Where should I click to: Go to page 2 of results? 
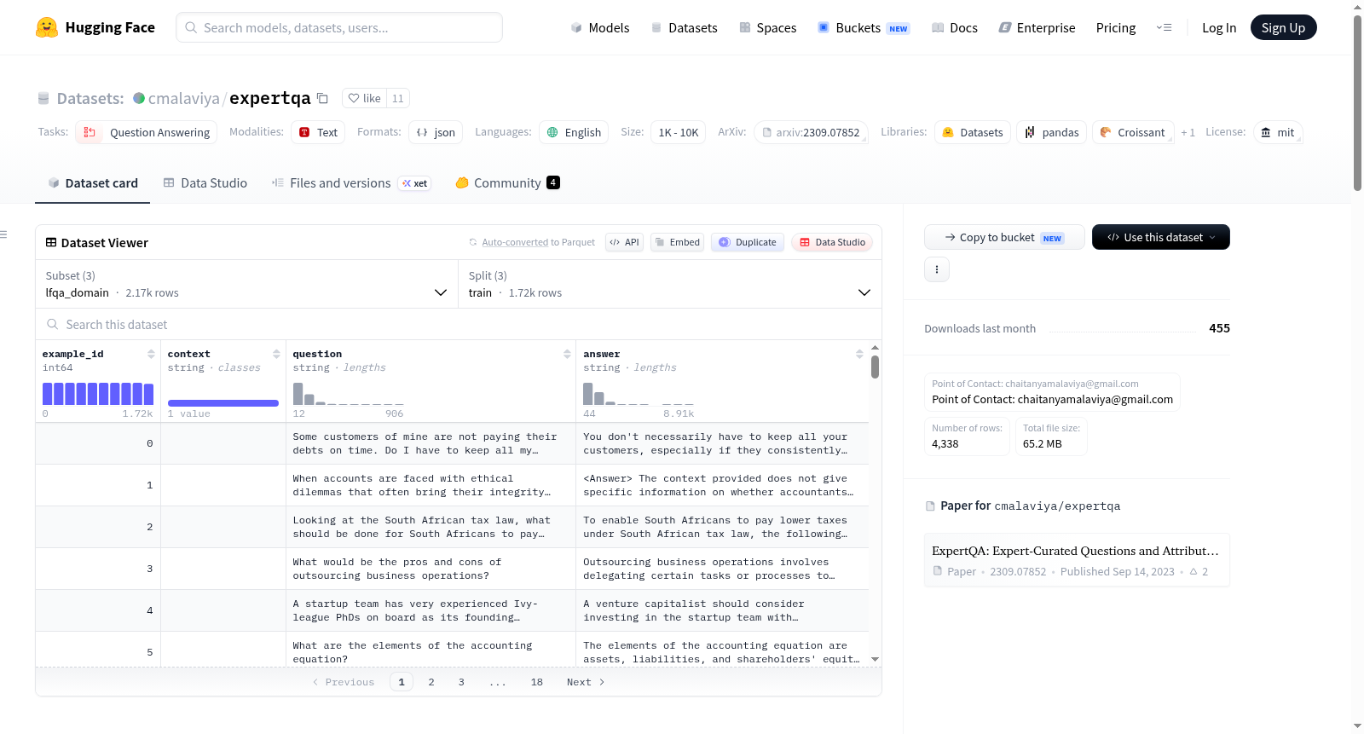coord(431,682)
